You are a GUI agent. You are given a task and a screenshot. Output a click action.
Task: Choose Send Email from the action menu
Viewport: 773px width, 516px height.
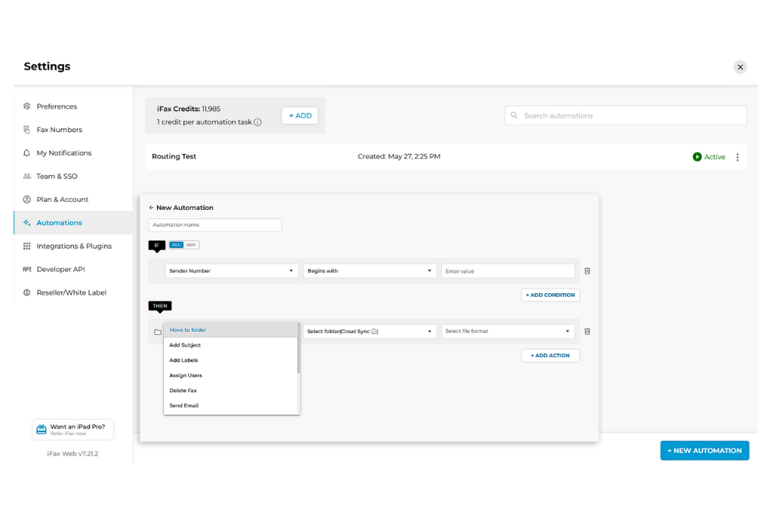[x=183, y=406]
